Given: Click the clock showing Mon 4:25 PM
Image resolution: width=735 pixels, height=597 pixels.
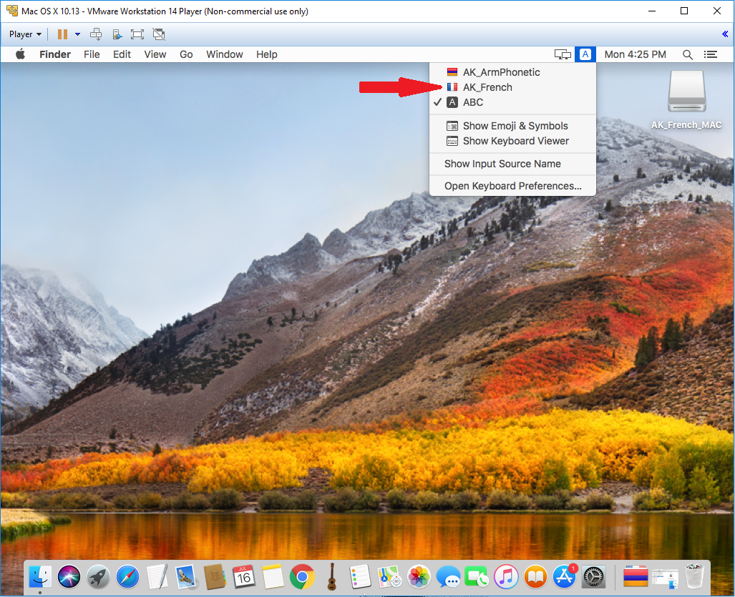Looking at the screenshot, I should tap(635, 54).
